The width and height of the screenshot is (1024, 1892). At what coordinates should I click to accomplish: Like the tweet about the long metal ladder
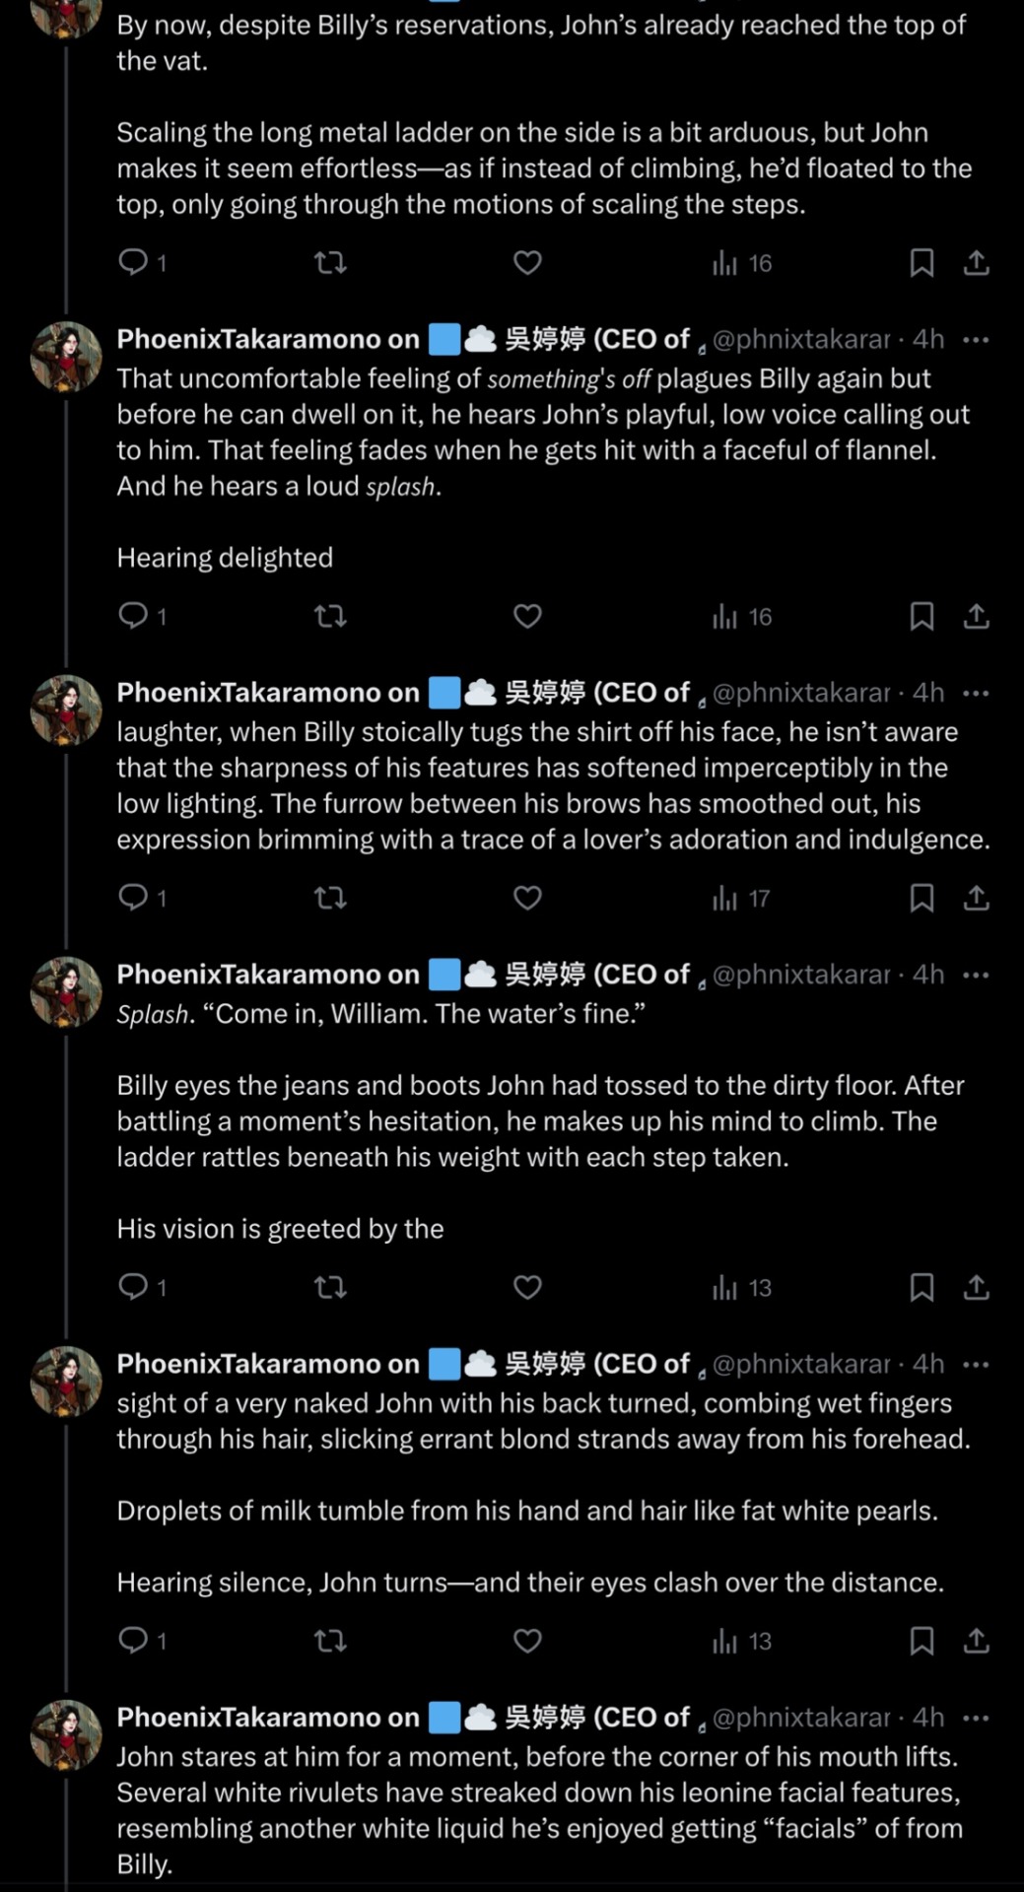pos(528,262)
